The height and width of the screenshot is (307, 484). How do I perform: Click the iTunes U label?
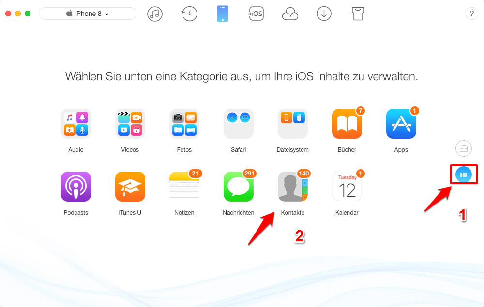tap(130, 213)
